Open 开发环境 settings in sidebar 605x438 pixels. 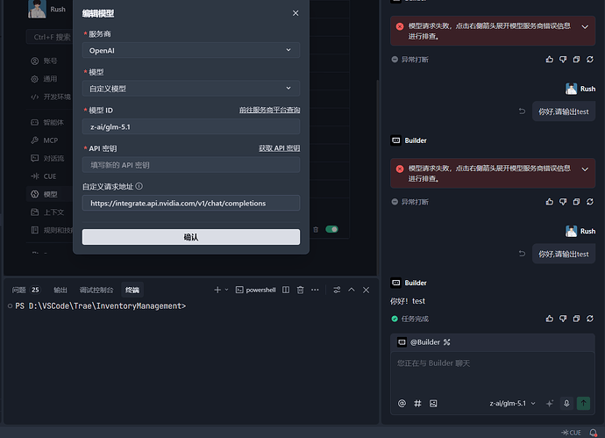(51, 97)
